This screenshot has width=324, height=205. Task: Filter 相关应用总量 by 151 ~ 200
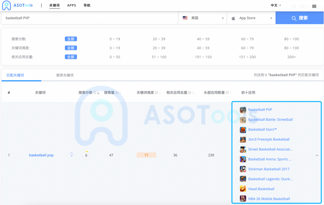point(247,57)
